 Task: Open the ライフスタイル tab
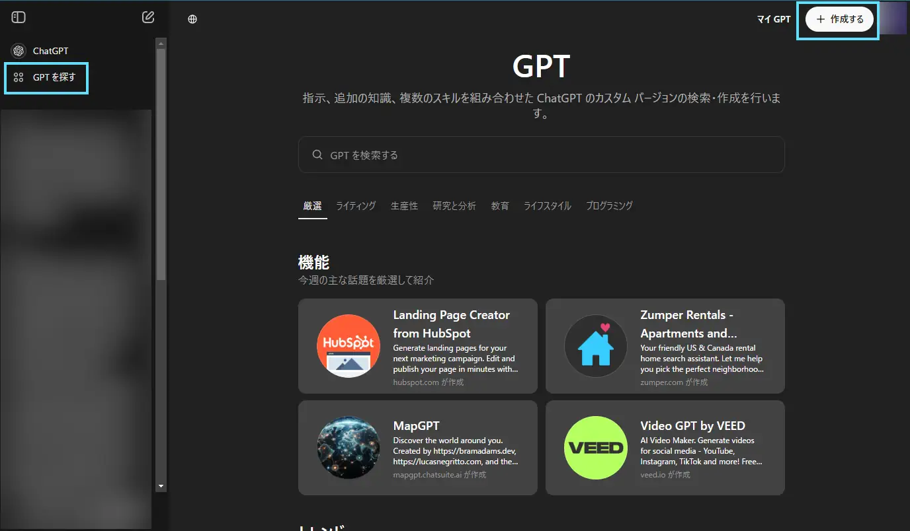(x=548, y=206)
